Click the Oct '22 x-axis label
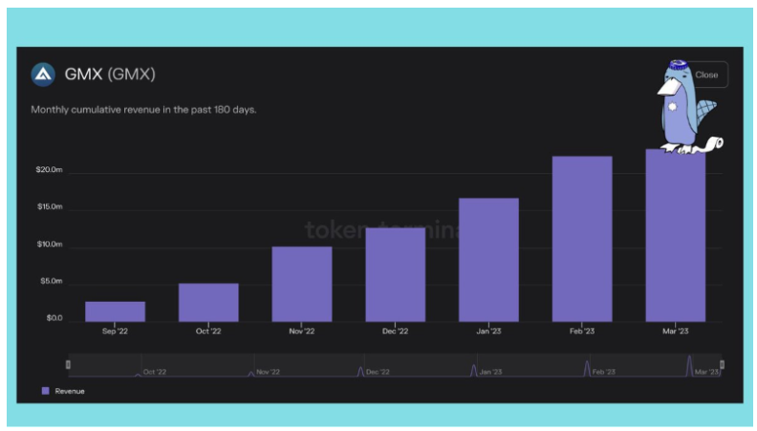 pos(208,331)
